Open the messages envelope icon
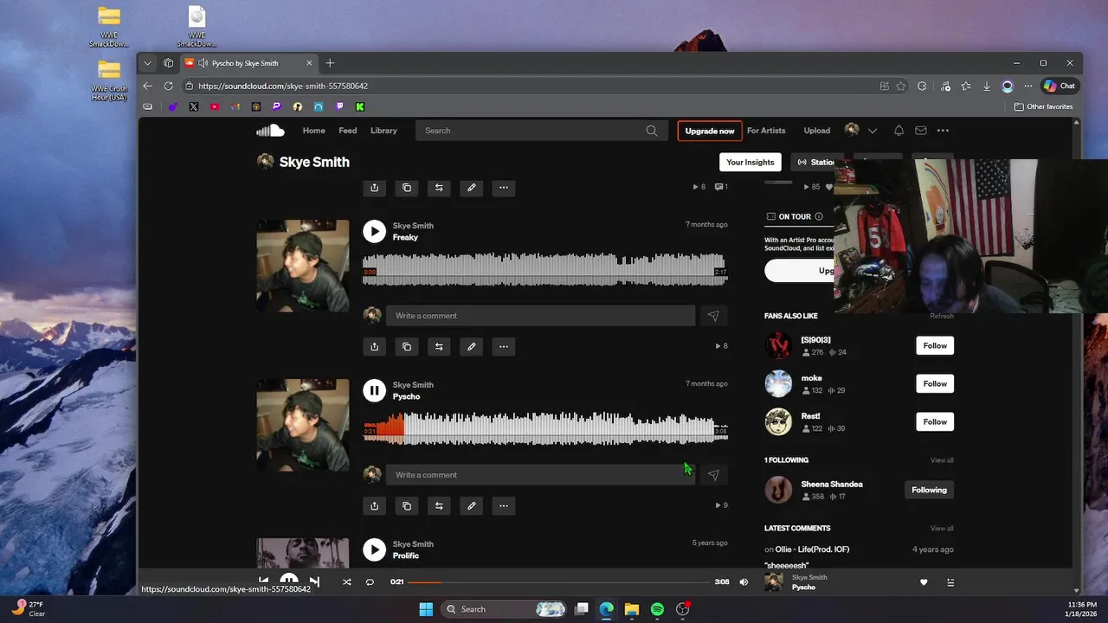 click(x=921, y=131)
